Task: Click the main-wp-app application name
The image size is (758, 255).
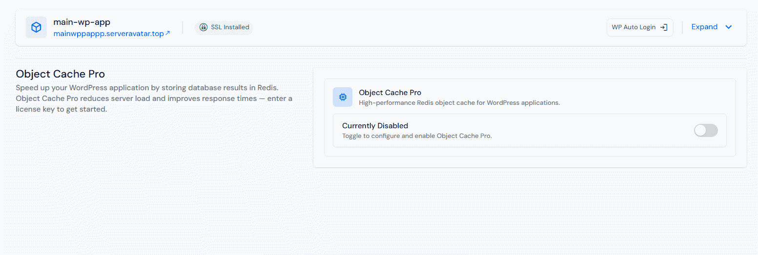Action: coord(82,22)
